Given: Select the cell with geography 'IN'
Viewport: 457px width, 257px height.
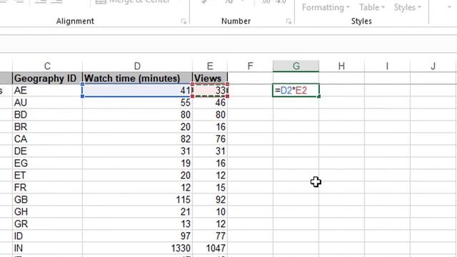Looking at the screenshot, I should tap(47, 248).
